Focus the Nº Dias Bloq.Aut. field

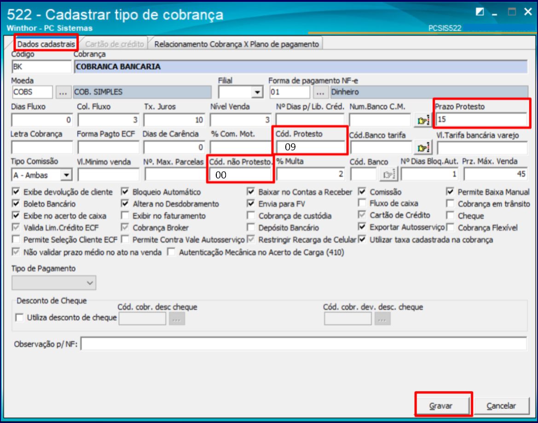429,174
